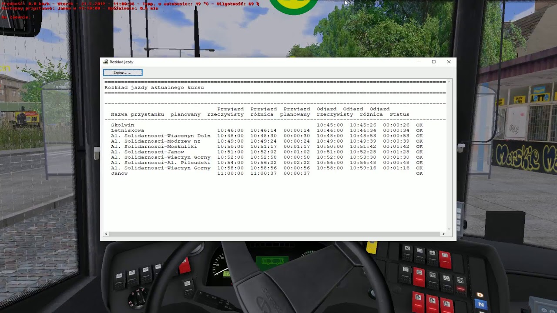Click Al. Solidarnosci-Wiacznyn Doln row name
Viewport: 557px width, 313px height.
161,136
